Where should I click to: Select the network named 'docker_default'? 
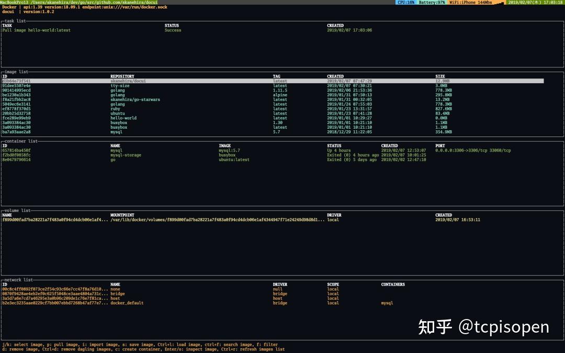pos(127,303)
